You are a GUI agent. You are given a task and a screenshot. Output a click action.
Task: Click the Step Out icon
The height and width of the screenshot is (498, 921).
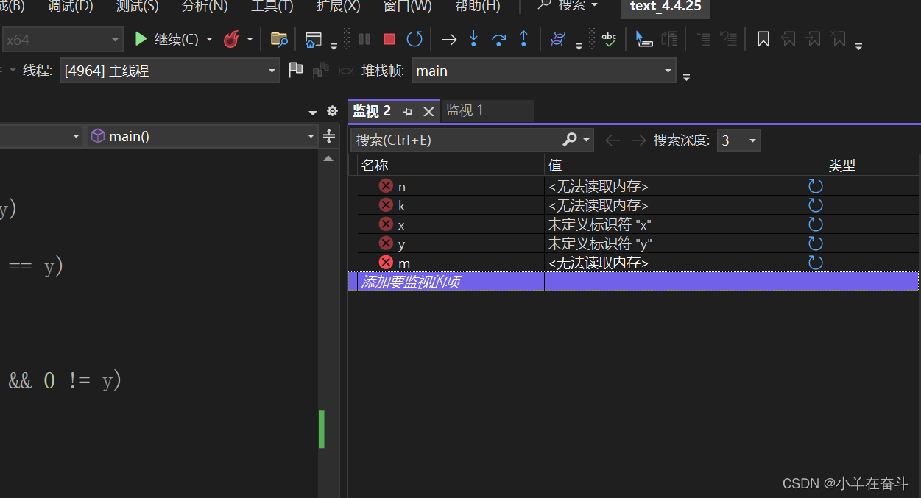coord(523,39)
